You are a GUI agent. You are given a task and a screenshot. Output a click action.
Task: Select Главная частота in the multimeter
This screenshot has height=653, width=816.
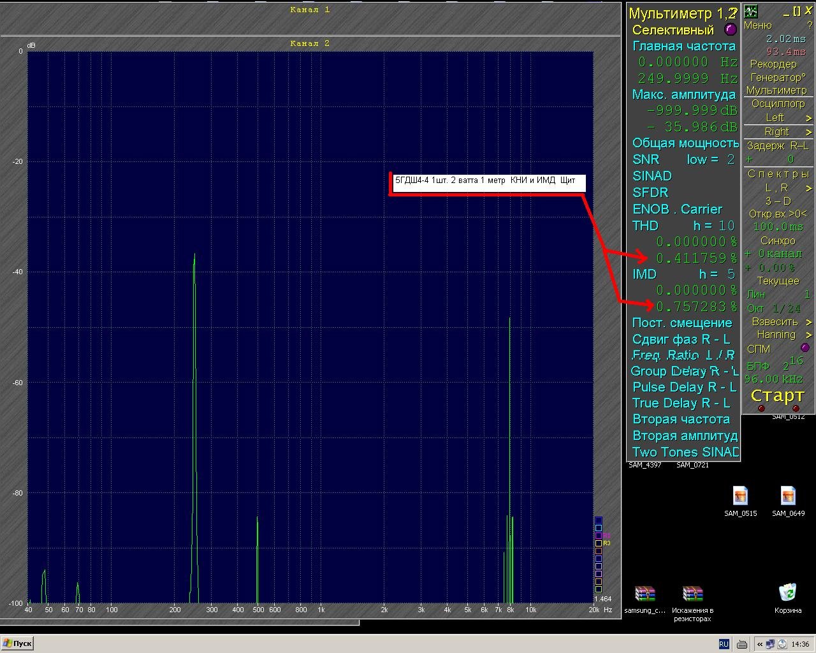pyautogui.click(x=683, y=46)
